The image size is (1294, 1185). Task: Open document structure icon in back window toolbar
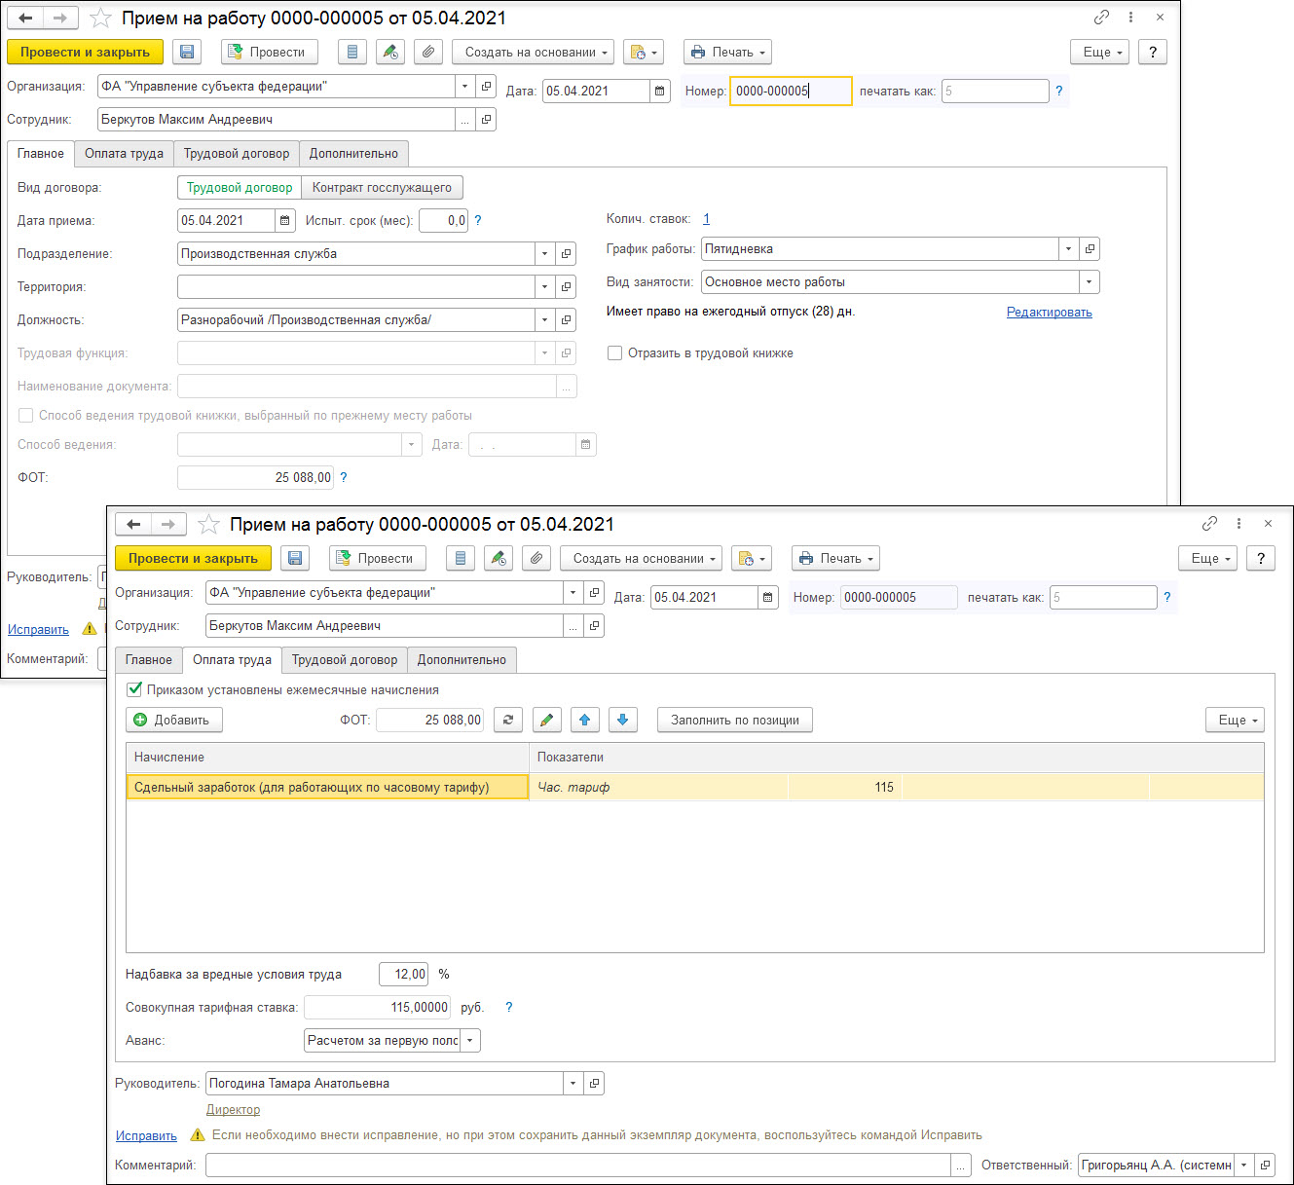[352, 52]
